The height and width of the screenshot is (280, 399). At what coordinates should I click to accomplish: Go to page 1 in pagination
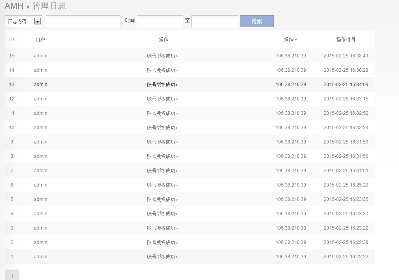tap(12, 276)
